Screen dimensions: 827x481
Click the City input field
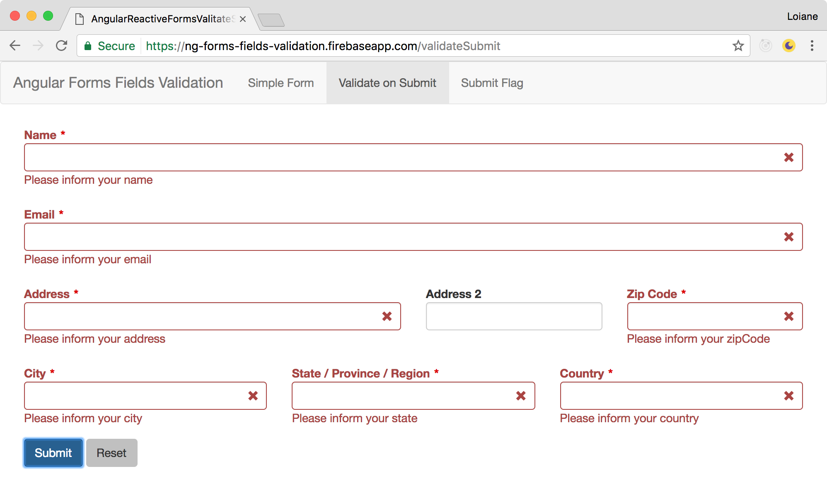pyautogui.click(x=145, y=396)
